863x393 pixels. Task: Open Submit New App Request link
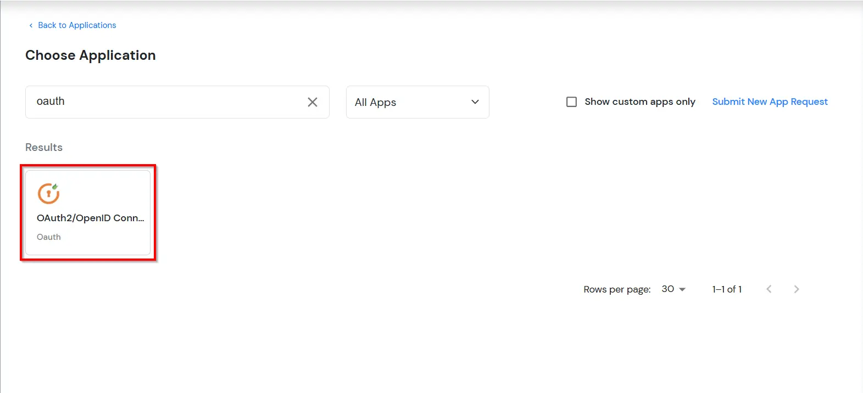(x=770, y=102)
